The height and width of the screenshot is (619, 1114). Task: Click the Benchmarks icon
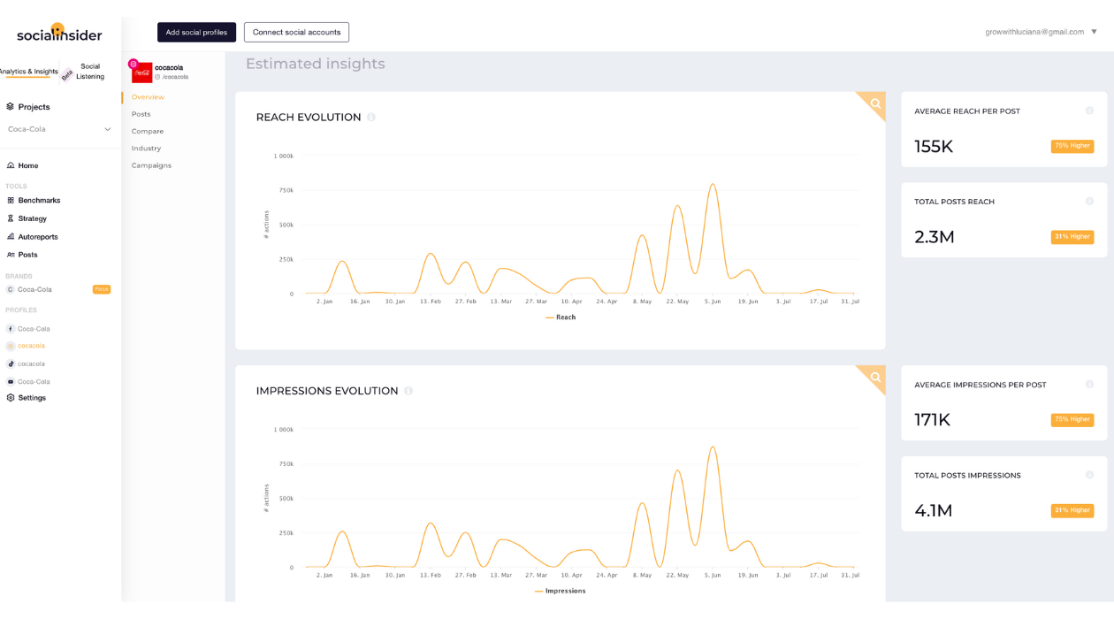click(11, 201)
